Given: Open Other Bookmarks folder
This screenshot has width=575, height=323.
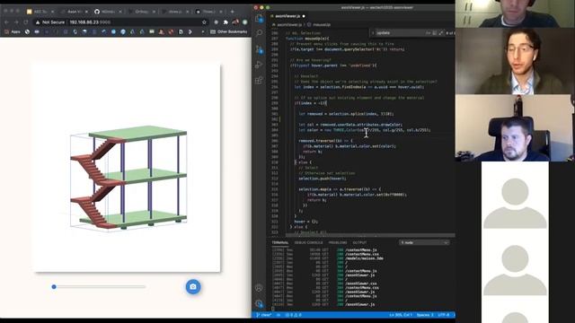Looking at the screenshot, I should tap(229, 32).
